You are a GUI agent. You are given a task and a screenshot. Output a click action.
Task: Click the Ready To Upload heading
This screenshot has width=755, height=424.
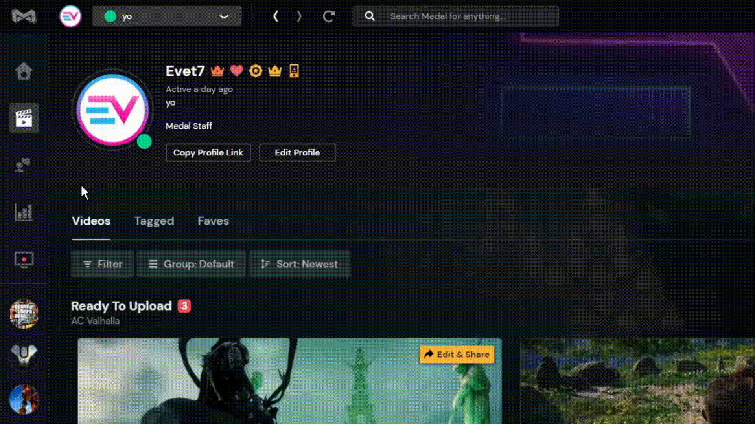click(122, 306)
